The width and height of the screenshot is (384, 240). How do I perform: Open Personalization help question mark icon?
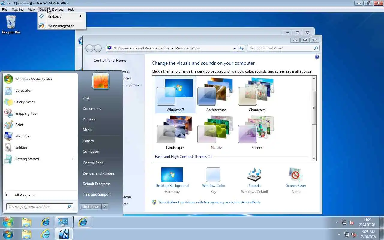pyautogui.click(x=317, y=57)
